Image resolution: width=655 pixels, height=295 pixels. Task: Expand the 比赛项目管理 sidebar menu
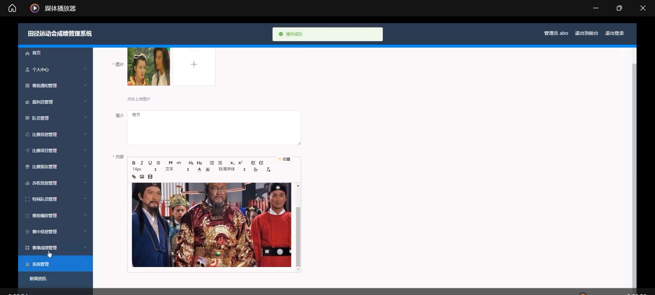tap(56, 151)
